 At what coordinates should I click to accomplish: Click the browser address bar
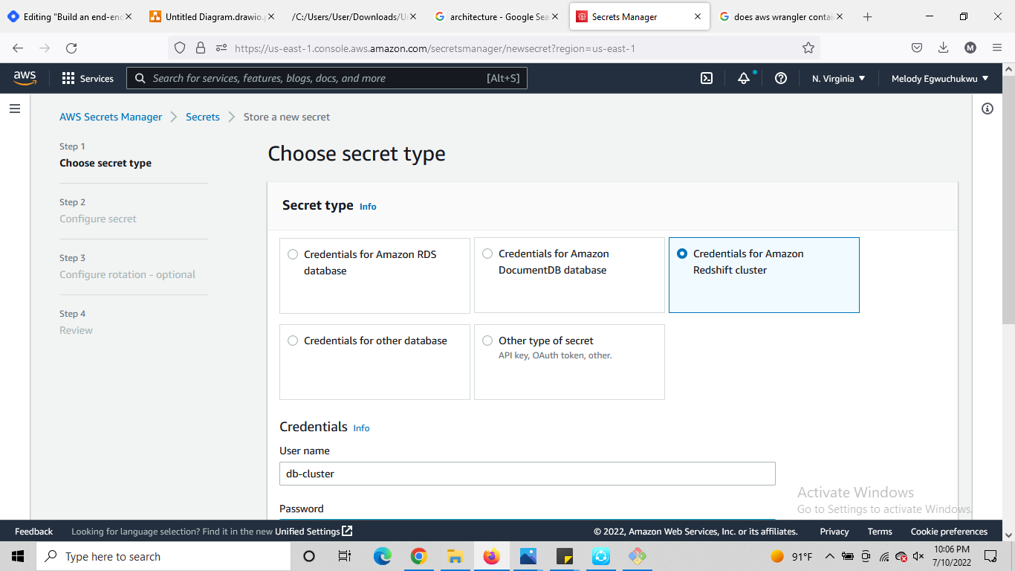point(493,48)
